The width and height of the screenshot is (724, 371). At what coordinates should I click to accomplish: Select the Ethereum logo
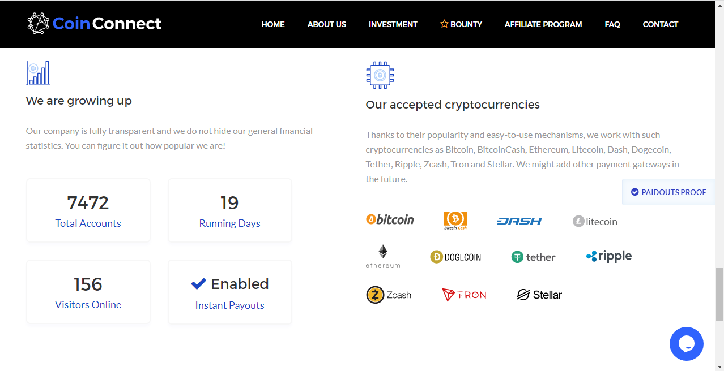coord(383,256)
